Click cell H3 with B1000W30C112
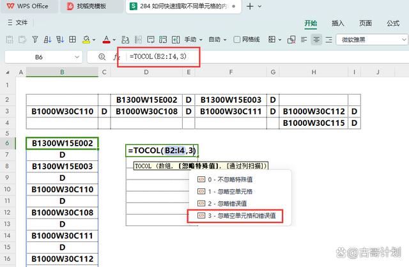The height and width of the screenshot is (267, 409). pos(314,111)
